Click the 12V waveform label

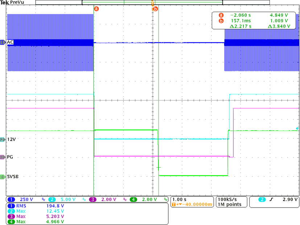point(11,139)
